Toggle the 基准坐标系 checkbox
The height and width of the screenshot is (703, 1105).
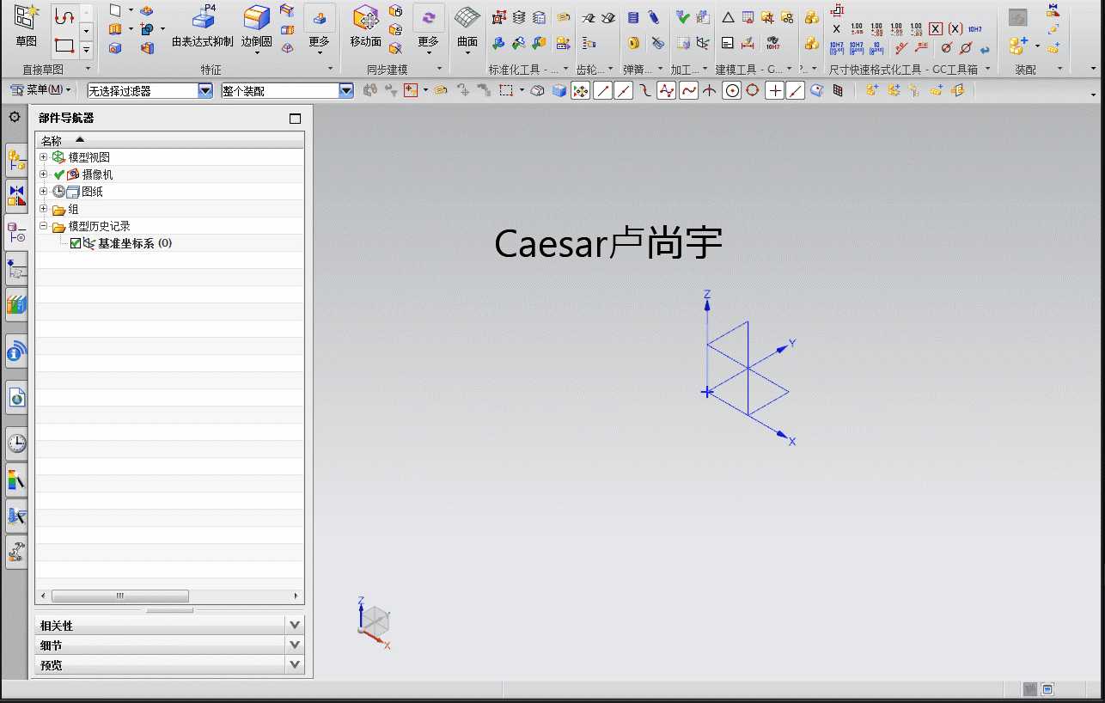(76, 243)
